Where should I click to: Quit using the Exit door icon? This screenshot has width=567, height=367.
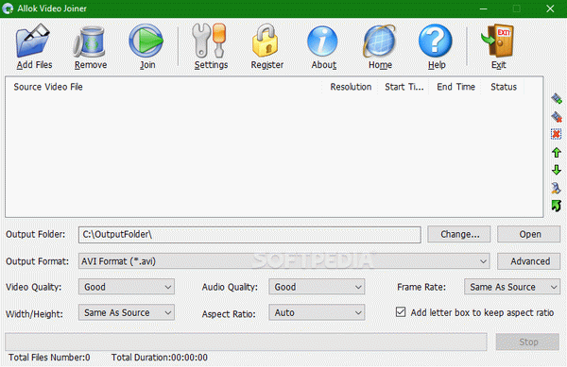498,41
